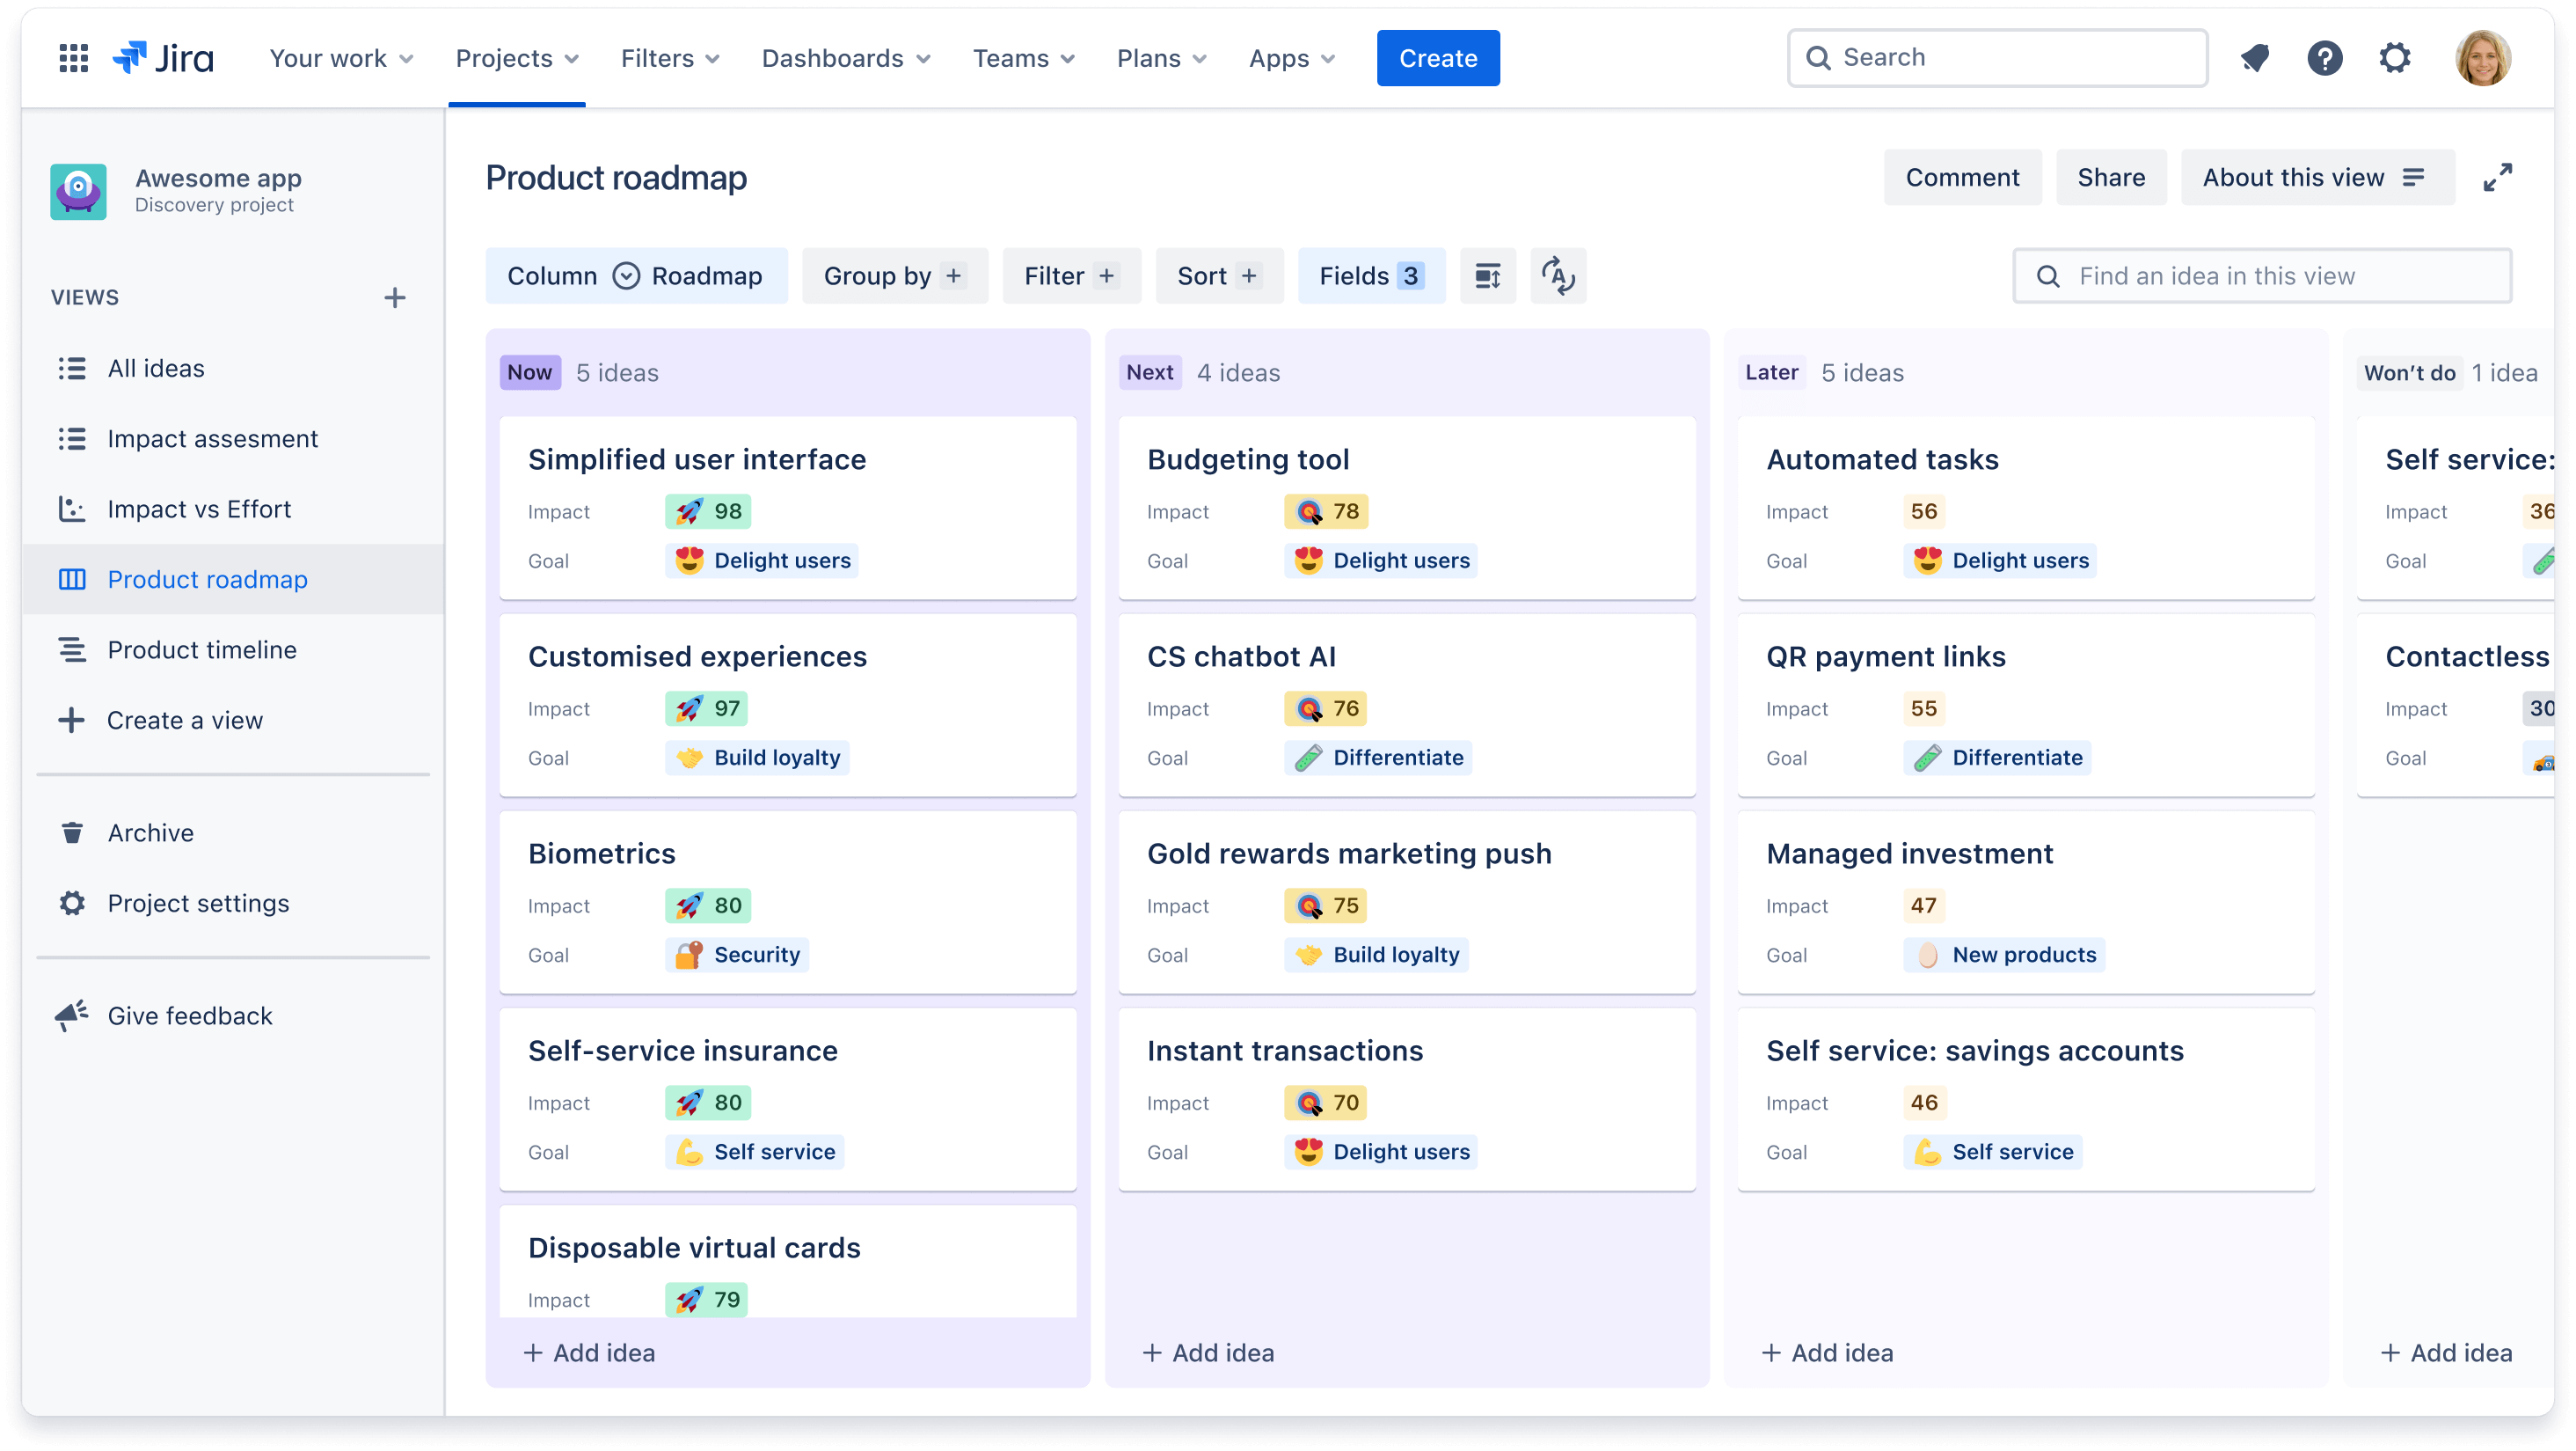The width and height of the screenshot is (2576, 1451).
Task: Open the roadmap column view icon
Action: coord(626,275)
